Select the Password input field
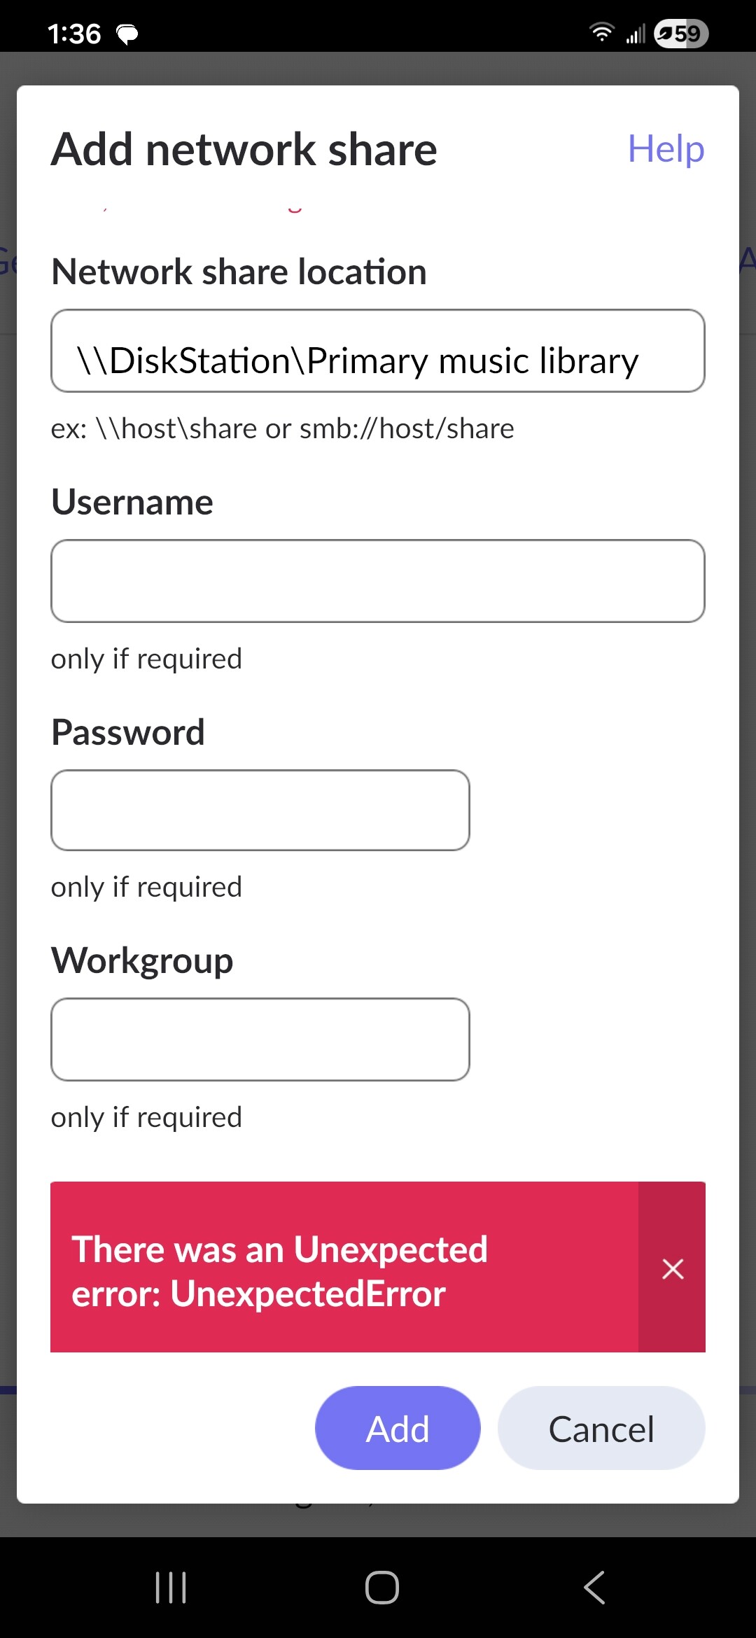The image size is (756, 1638). point(260,811)
